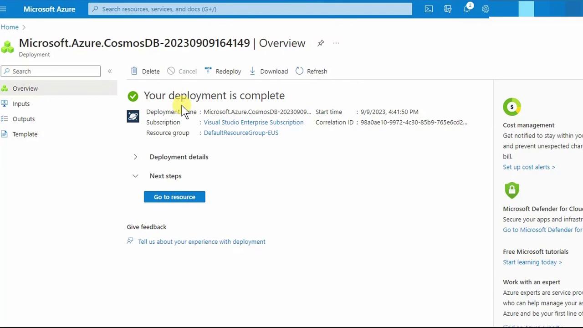The width and height of the screenshot is (583, 328).
Task: Click the Download arrow icon
Action: 252,71
